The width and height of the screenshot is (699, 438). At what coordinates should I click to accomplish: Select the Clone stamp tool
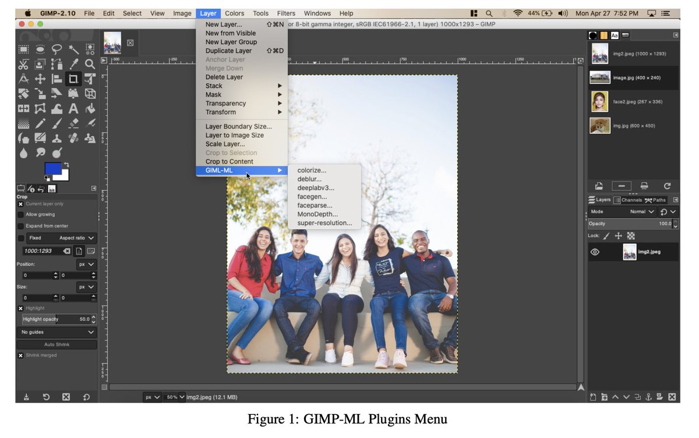point(57,138)
